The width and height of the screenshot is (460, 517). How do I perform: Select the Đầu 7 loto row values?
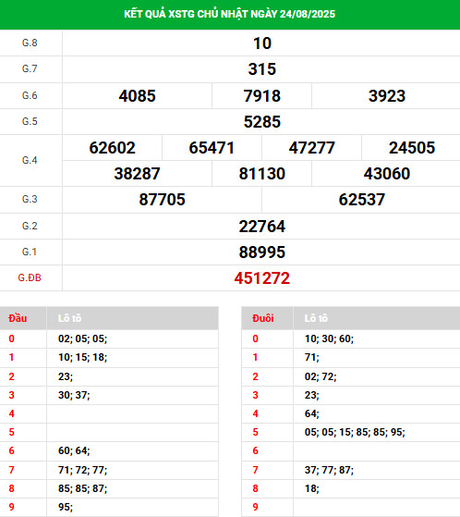pyautogui.click(x=82, y=470)
